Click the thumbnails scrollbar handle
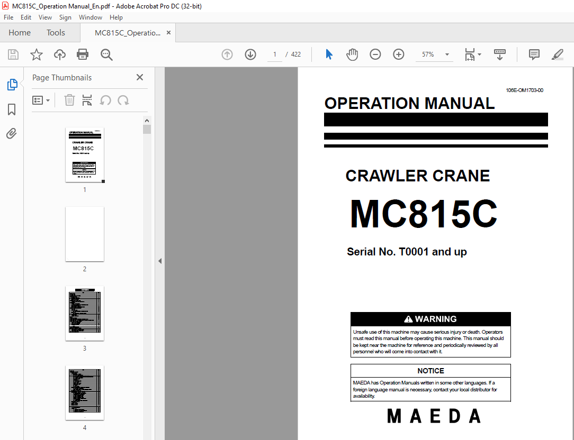This screenshot has width=574, height=440. [147, 130]
